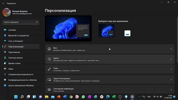
Task: Open Yandex app with red Я icon
Action: pyautogui.click(x=77, y=97)
